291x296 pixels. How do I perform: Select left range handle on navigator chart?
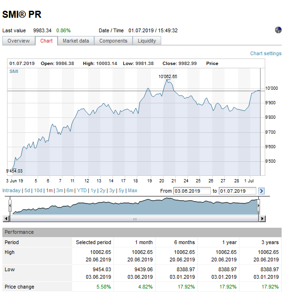pos(10,205)
